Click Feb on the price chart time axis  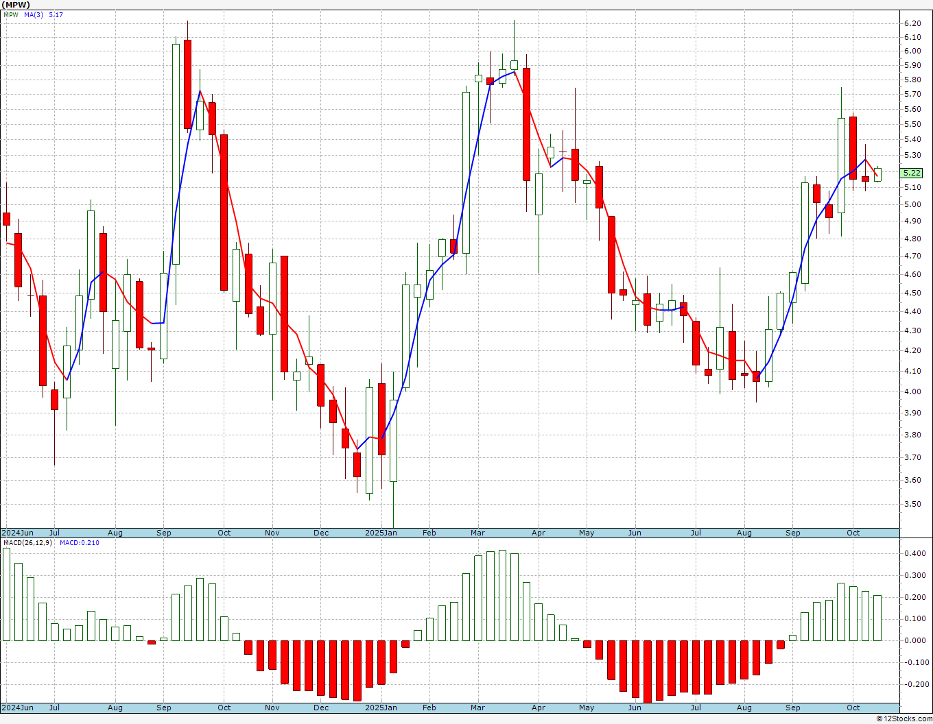click(x=429, y=533)
